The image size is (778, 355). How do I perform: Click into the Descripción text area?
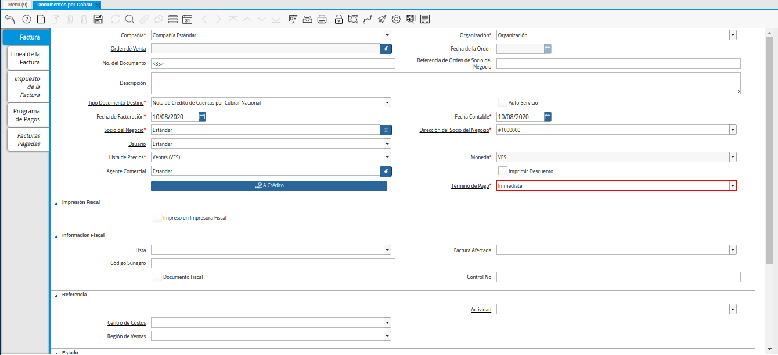point(445,83)
